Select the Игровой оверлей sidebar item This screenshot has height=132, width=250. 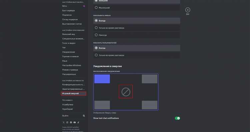(x=74, y=93)
